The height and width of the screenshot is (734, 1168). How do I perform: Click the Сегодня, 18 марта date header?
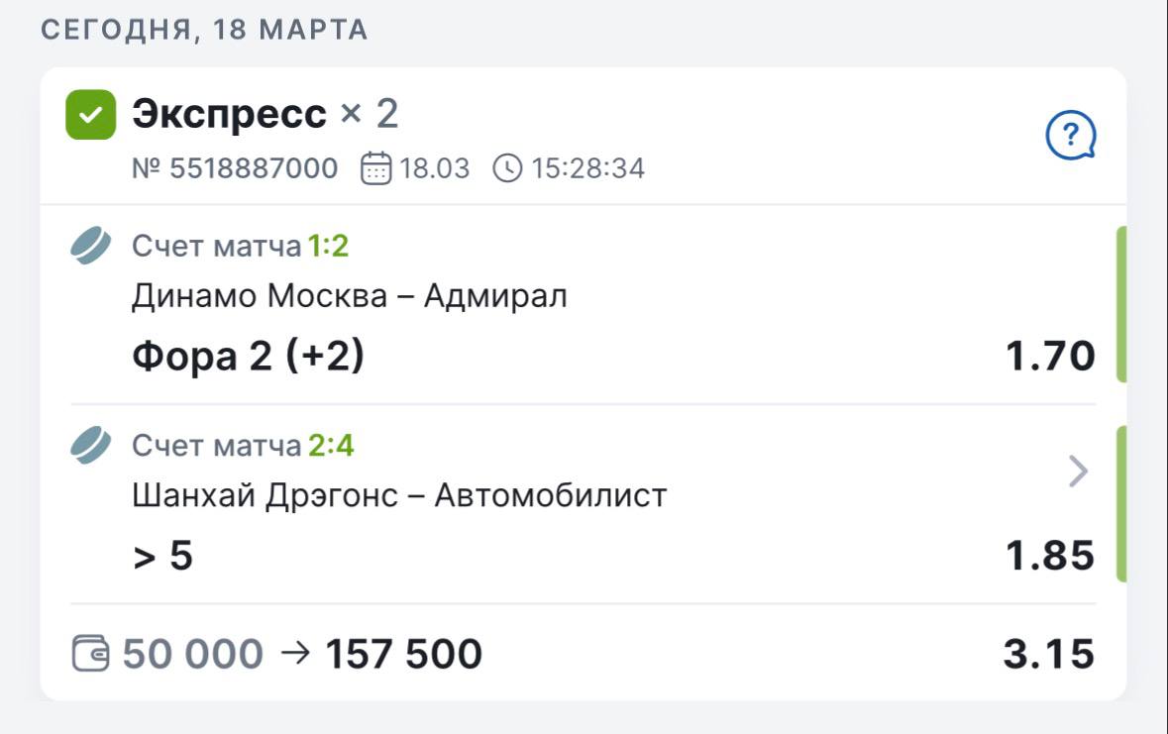[x=204, y=30]
